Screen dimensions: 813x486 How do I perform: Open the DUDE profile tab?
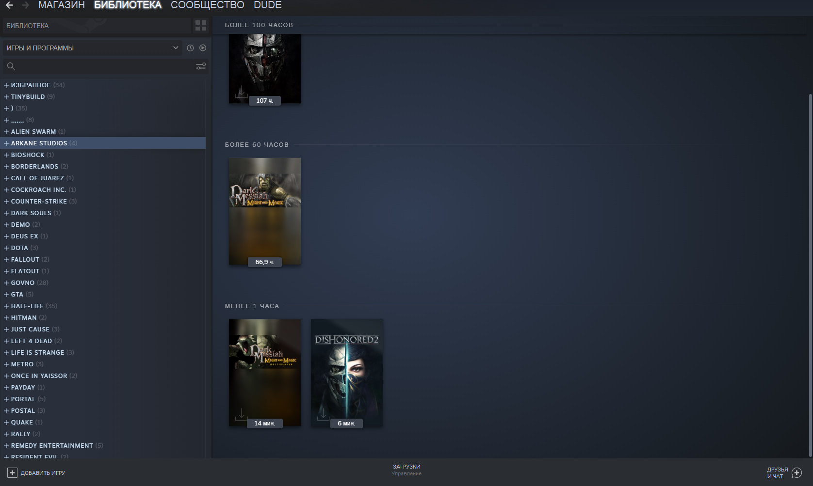(x=268, y=5)
